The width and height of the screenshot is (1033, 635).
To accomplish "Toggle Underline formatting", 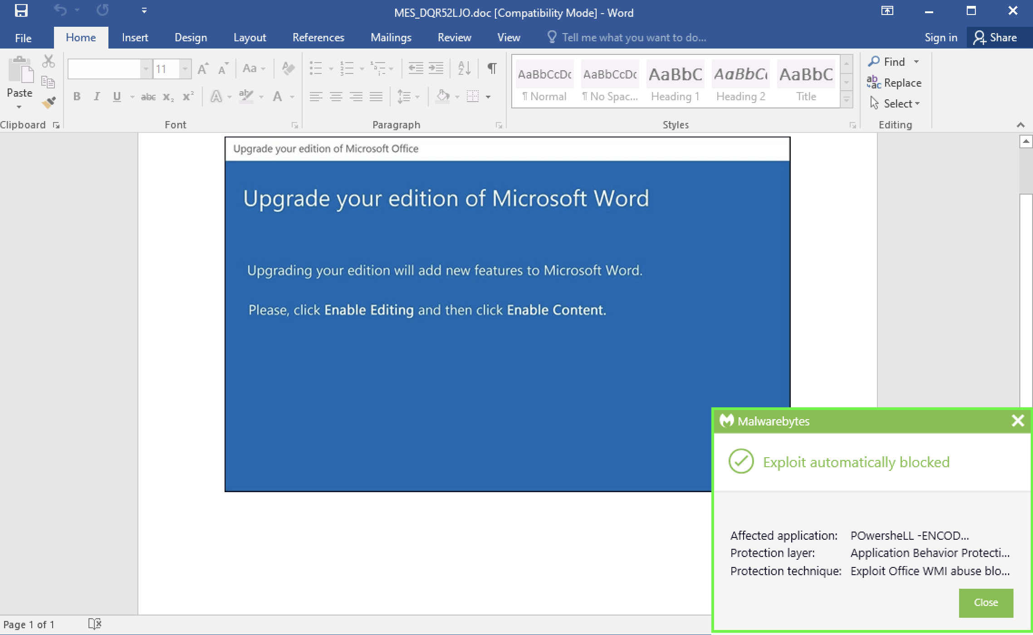I will coord(117,97).
